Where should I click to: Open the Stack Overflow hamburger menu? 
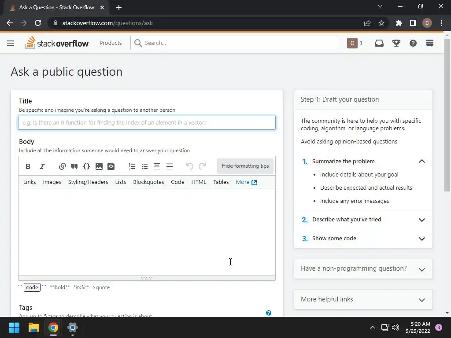[x=11, y=43]
